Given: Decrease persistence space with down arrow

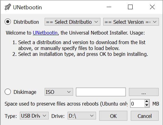Looking at the screenshot, I should [147, 105].
